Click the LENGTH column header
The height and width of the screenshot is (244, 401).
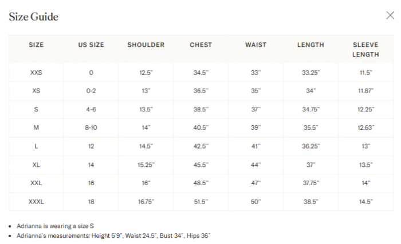click(x=310, y=45)
